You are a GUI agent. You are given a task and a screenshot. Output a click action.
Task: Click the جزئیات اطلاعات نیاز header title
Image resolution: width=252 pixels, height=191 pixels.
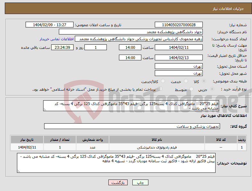pyautogui.click(x=228, y=9)
